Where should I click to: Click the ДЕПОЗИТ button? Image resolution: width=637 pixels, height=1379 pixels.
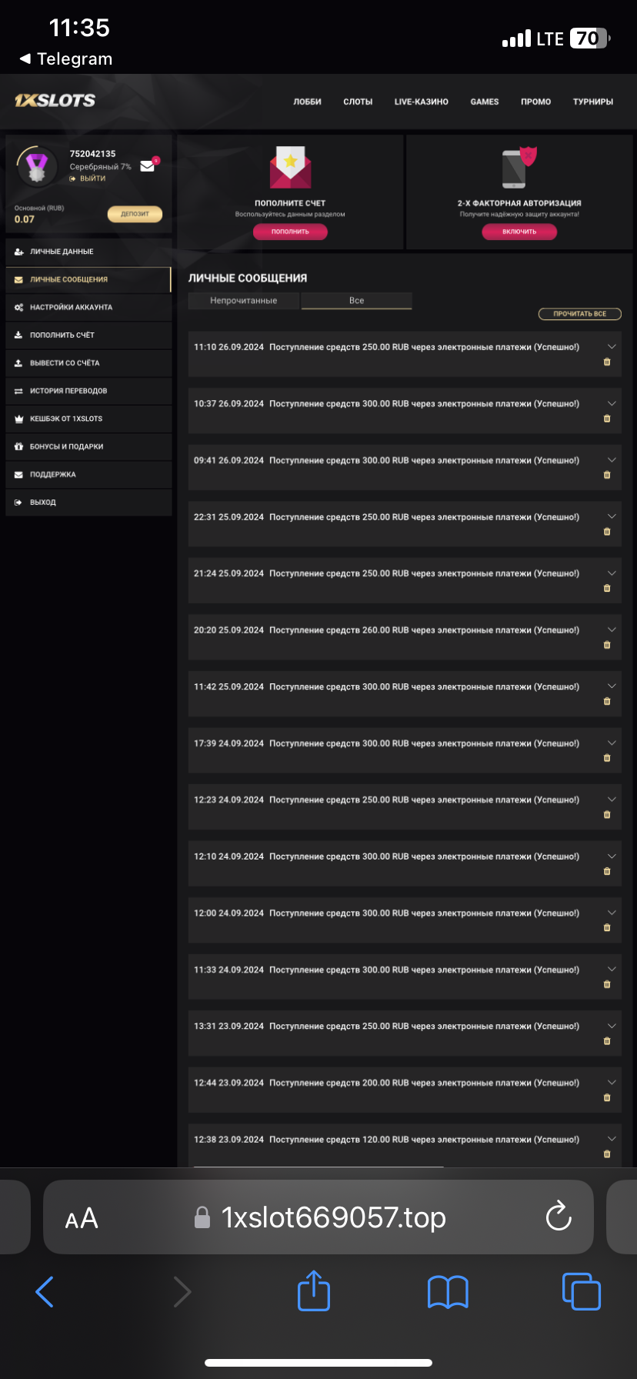[x=135, y=214]
